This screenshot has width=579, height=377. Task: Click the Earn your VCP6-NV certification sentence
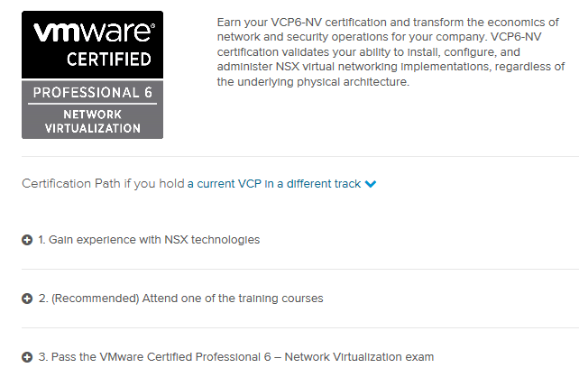(x=388, y=30)
